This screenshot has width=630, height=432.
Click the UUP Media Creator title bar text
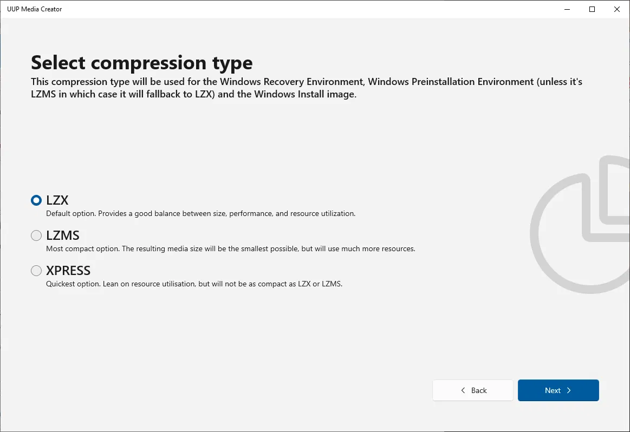click(x=35, y=9)
